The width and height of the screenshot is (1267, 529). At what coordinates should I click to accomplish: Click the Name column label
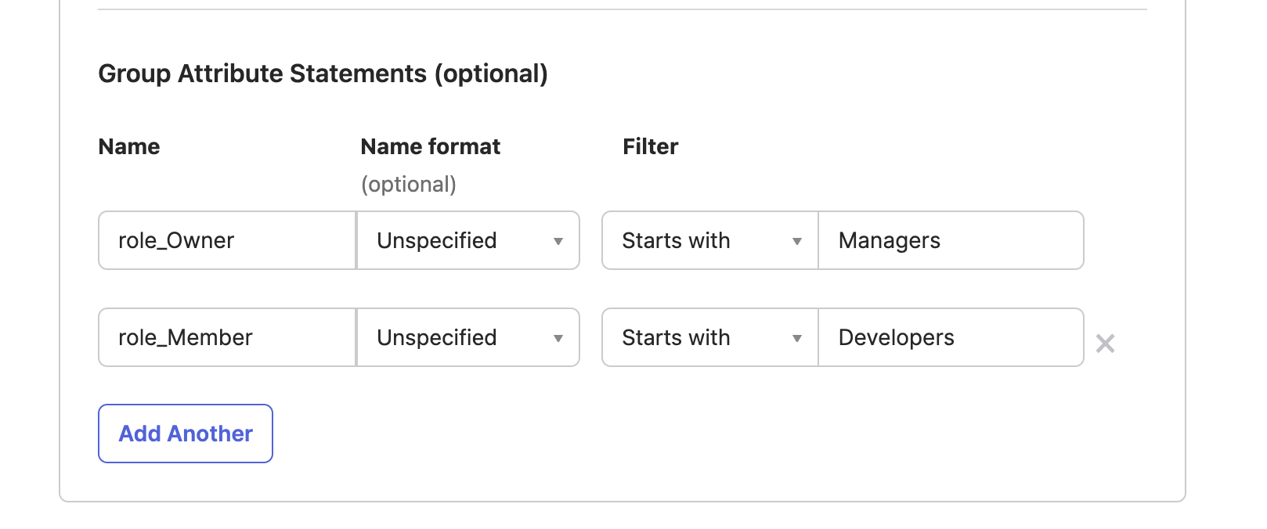click(129, 146)
